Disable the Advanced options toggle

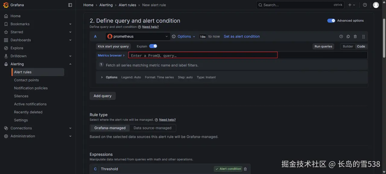tap(331, 21)
